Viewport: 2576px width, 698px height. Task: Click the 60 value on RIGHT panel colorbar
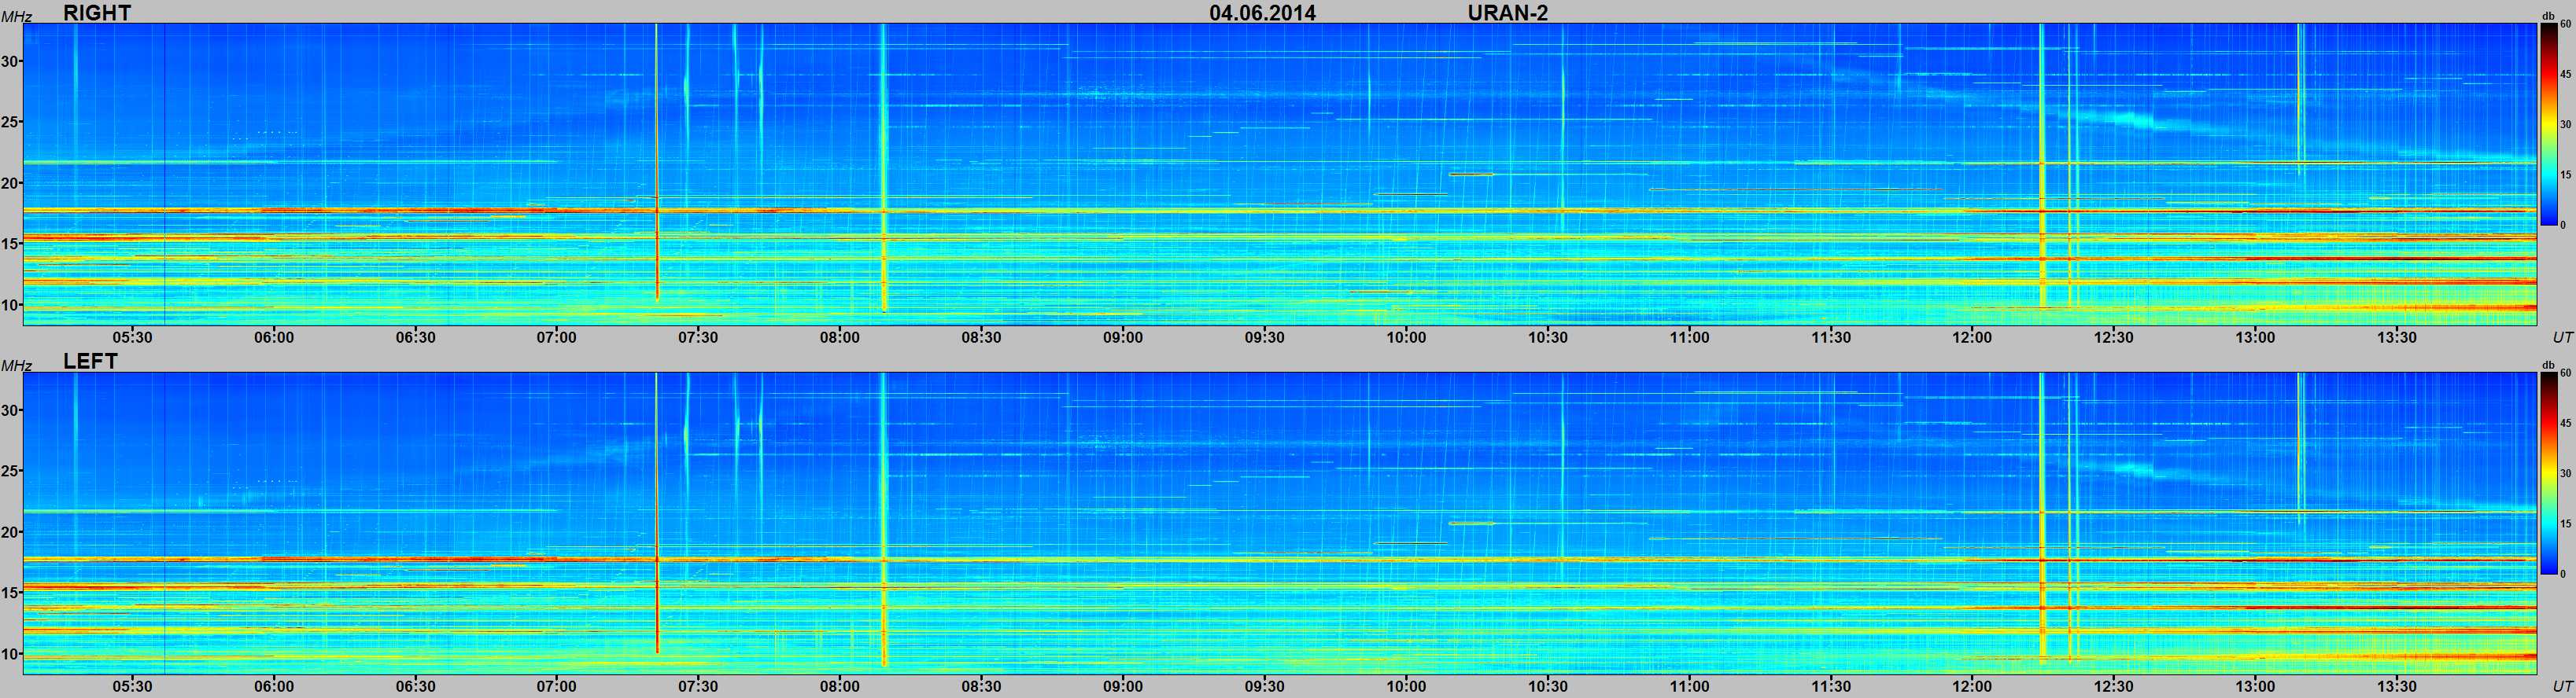[x=2566, y=24]
